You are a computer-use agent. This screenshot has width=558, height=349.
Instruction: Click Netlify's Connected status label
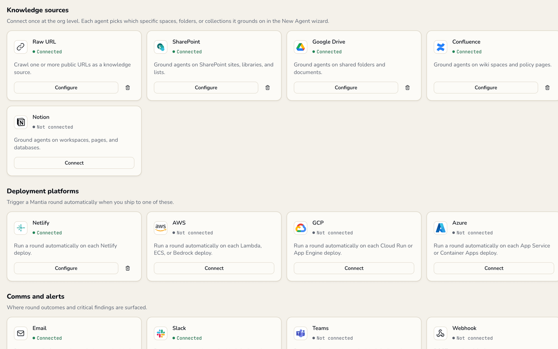pos(47,233)
